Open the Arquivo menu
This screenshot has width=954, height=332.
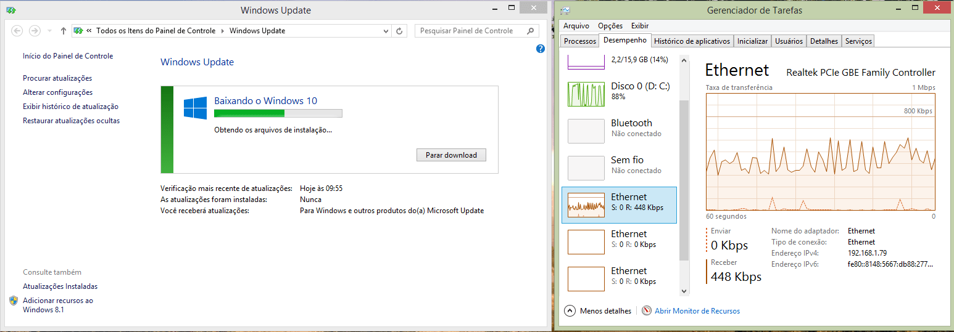[x=576, y=26]
